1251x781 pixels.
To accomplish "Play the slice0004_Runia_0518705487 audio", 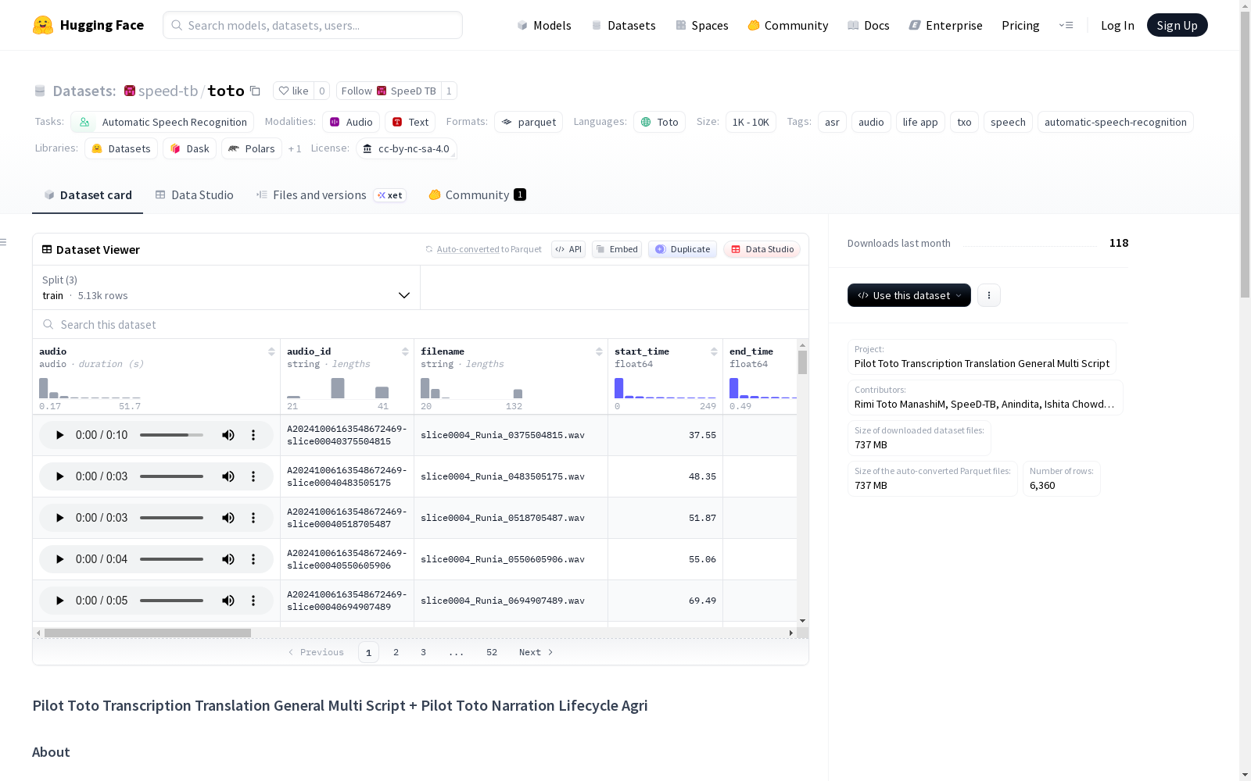I will tap(59, 518).
